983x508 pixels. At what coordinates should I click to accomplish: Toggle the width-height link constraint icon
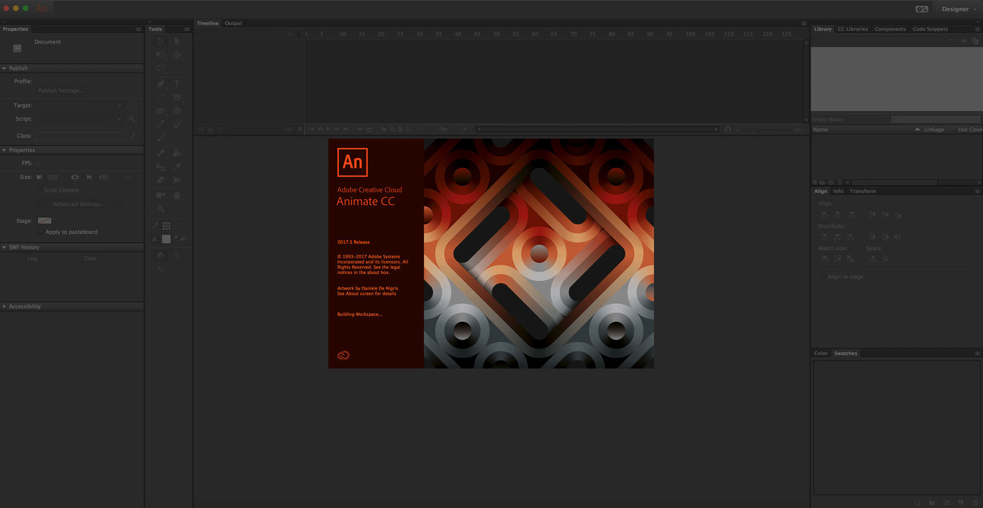tap(75, 177)
